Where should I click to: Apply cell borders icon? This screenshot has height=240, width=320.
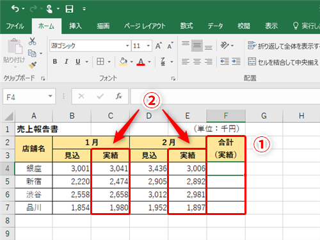tap(100, 61)
